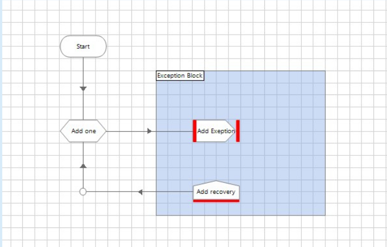This screenshot has width=387, height=247.
Task: Click the arrow link between Start and Add one
Action: (83, 88)
